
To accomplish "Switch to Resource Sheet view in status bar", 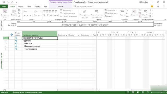I will tap(143, 92).
